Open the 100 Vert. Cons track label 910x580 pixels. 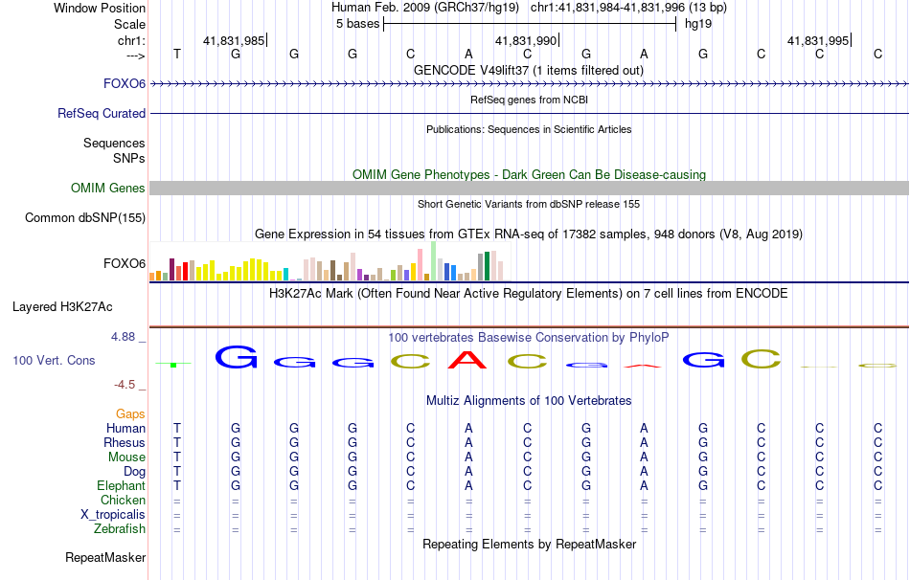pos(54,360)
